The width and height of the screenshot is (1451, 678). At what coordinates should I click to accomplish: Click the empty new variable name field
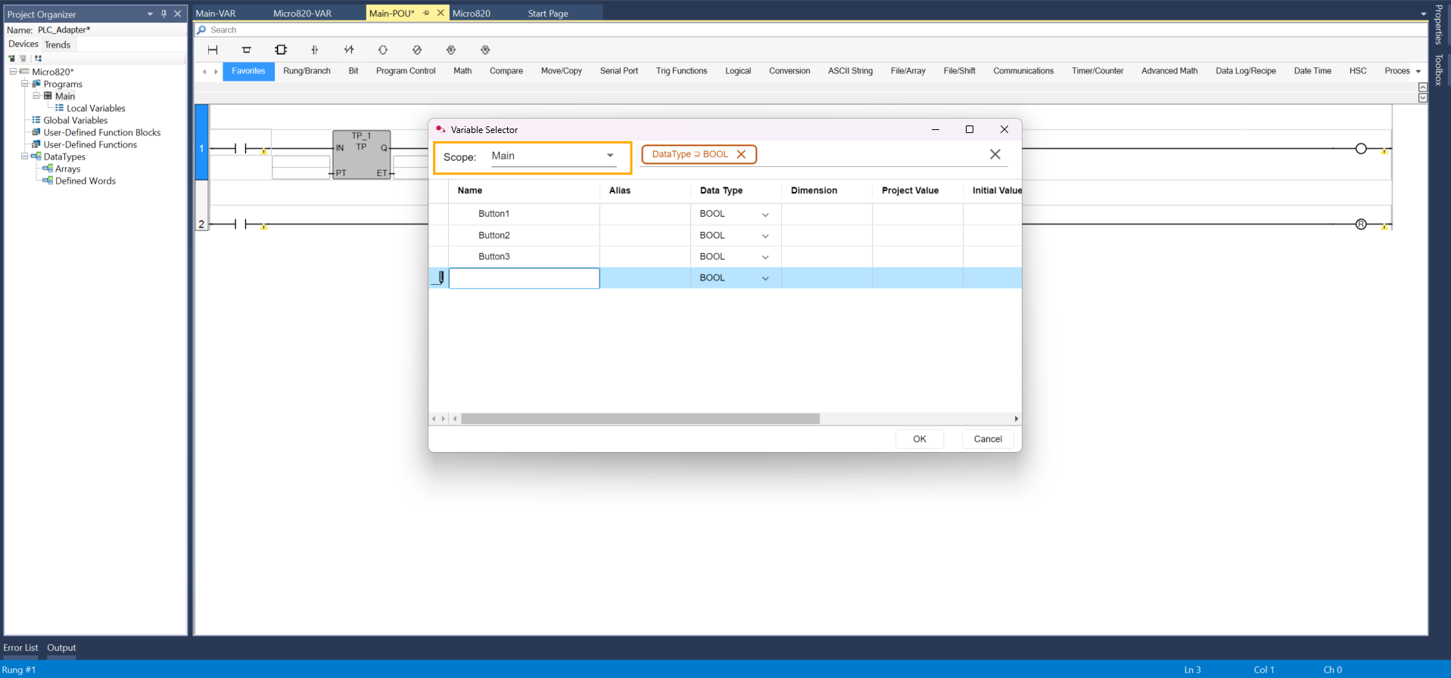click(524, 278)
